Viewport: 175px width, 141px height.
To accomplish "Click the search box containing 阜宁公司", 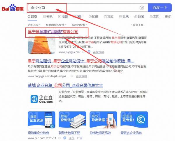I will coord(88,8).
